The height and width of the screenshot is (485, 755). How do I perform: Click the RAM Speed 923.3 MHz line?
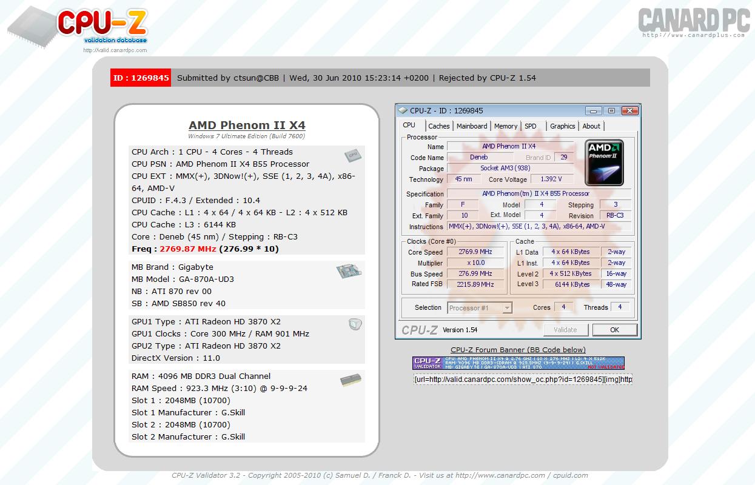(x=220, y=389)
